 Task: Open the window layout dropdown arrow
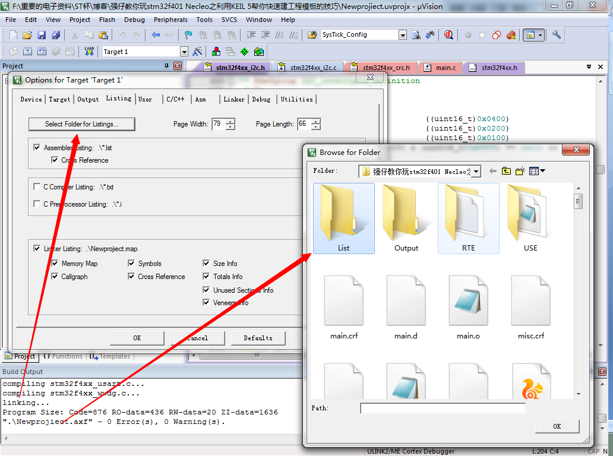541,35
